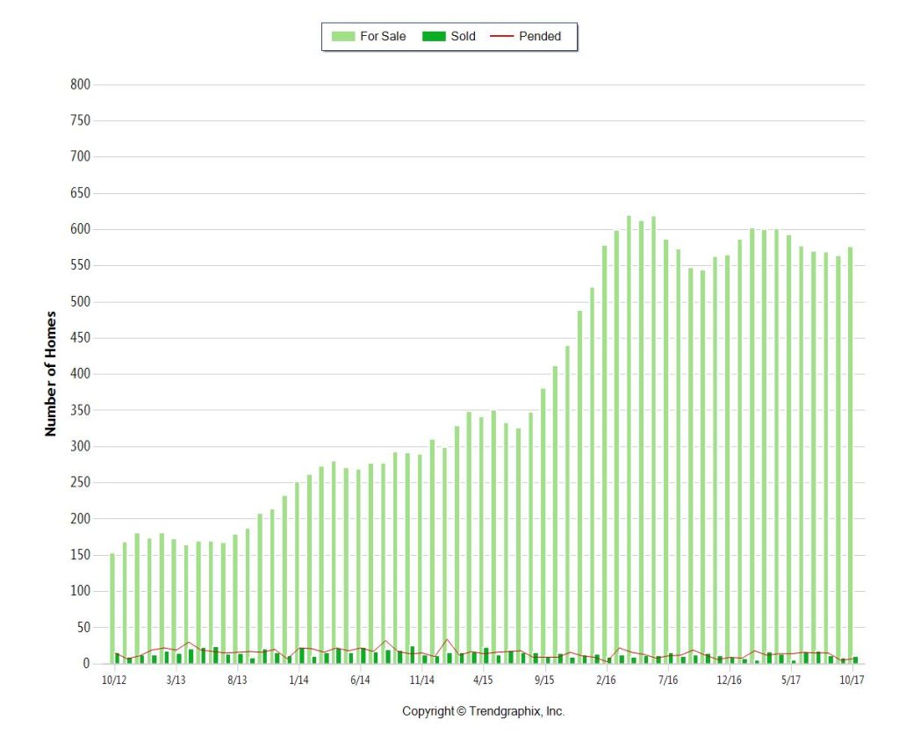
Task: Click the 3/13 x-axis date label
Action: click(x=176, y=681)
